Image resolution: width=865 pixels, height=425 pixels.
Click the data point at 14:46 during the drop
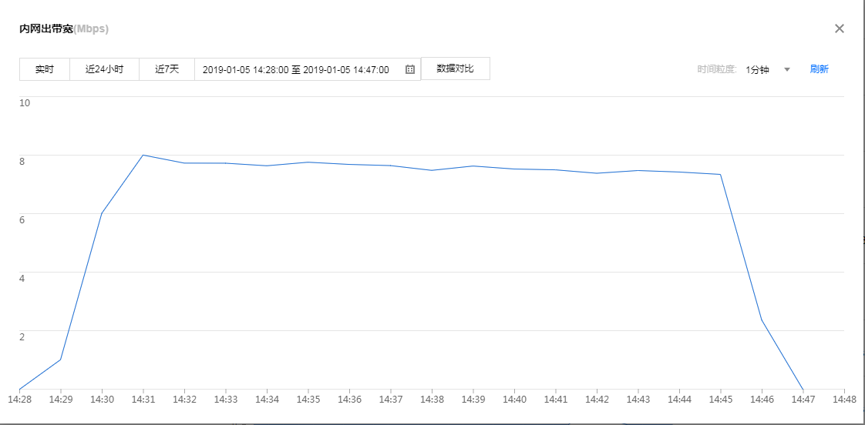[762, 320]
